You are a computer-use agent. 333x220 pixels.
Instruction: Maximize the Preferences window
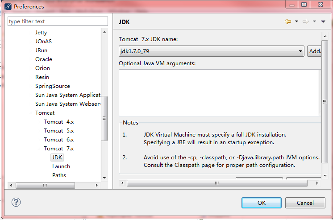coord(304,4)
